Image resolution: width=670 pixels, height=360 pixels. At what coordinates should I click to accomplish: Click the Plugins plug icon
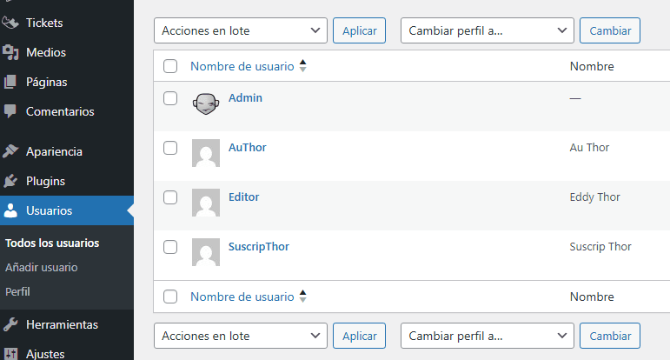[x=11, y=181]
